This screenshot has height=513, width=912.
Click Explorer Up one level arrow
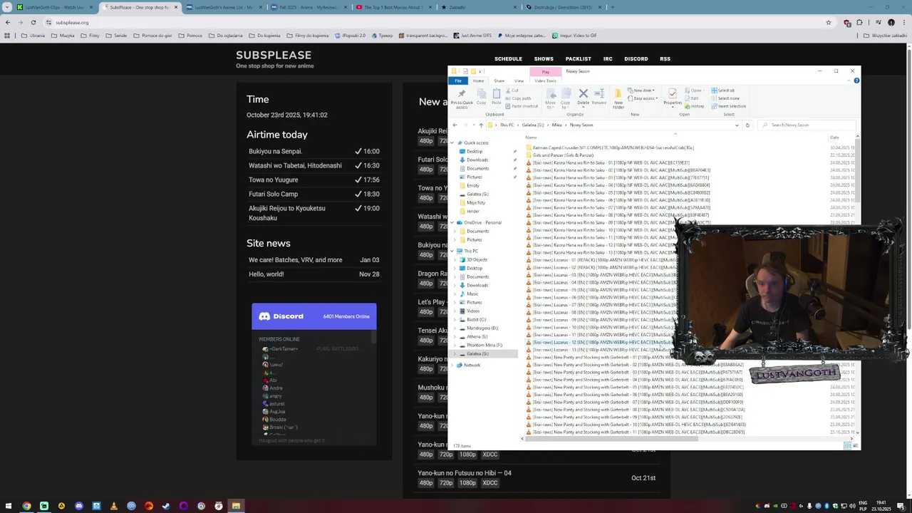[x=481, y=125]
